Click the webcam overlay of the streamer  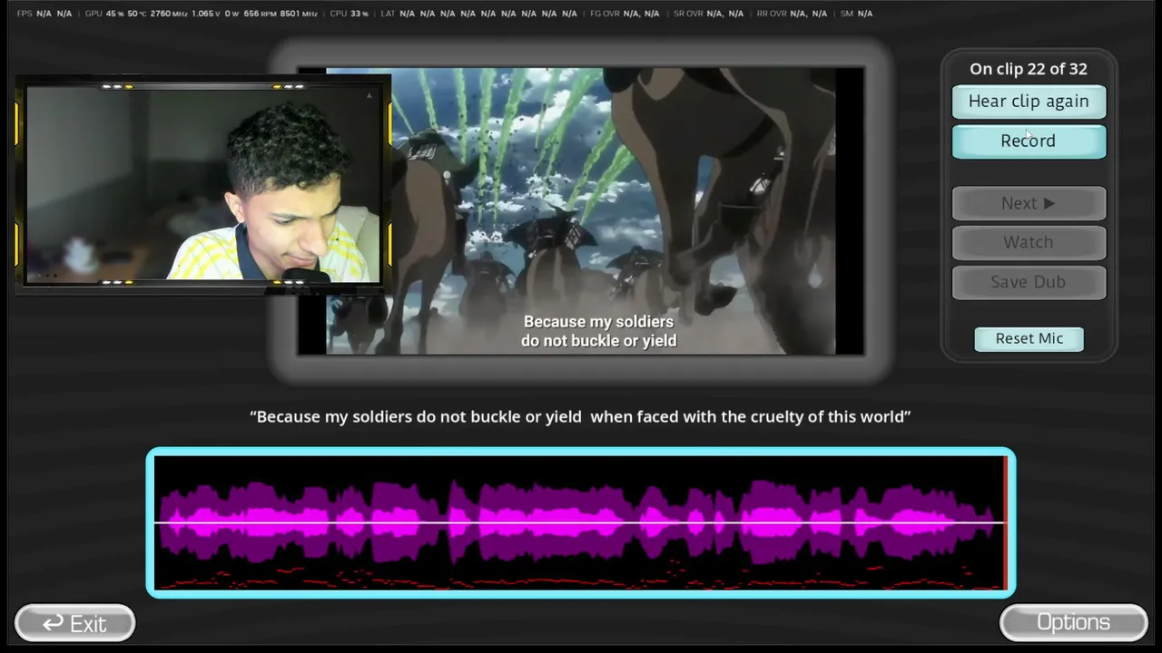pos(203,184)
